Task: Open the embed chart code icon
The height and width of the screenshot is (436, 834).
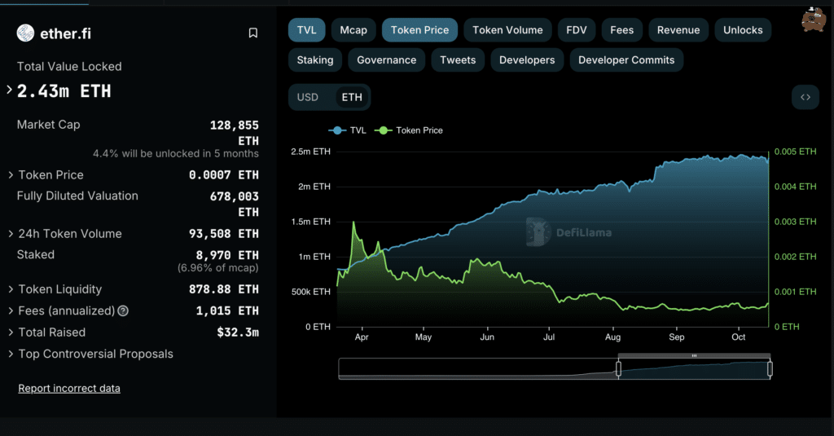Action: (805, 97)
